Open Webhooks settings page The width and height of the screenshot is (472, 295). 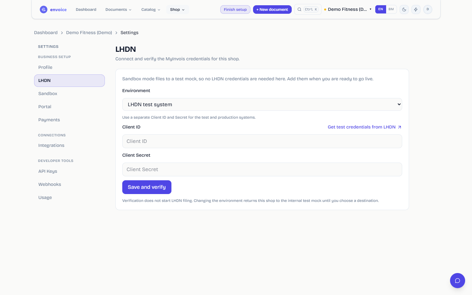[69, 185]
